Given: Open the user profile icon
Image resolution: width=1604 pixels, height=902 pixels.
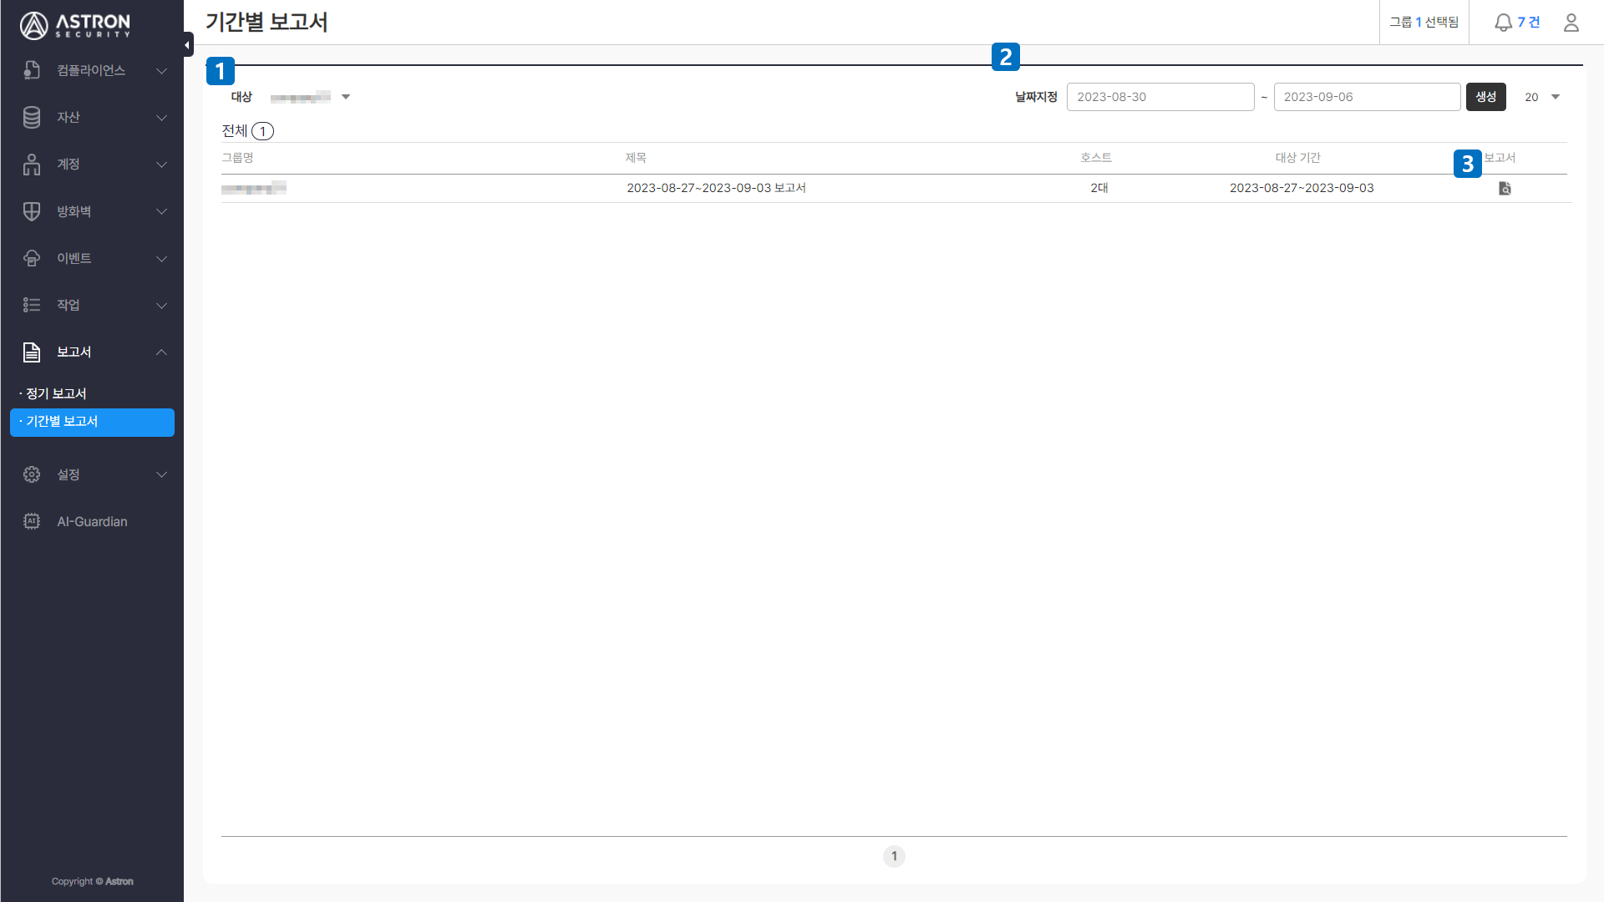Looking at the screenshot, I should pyautogui.click(x=1571, y=23).
